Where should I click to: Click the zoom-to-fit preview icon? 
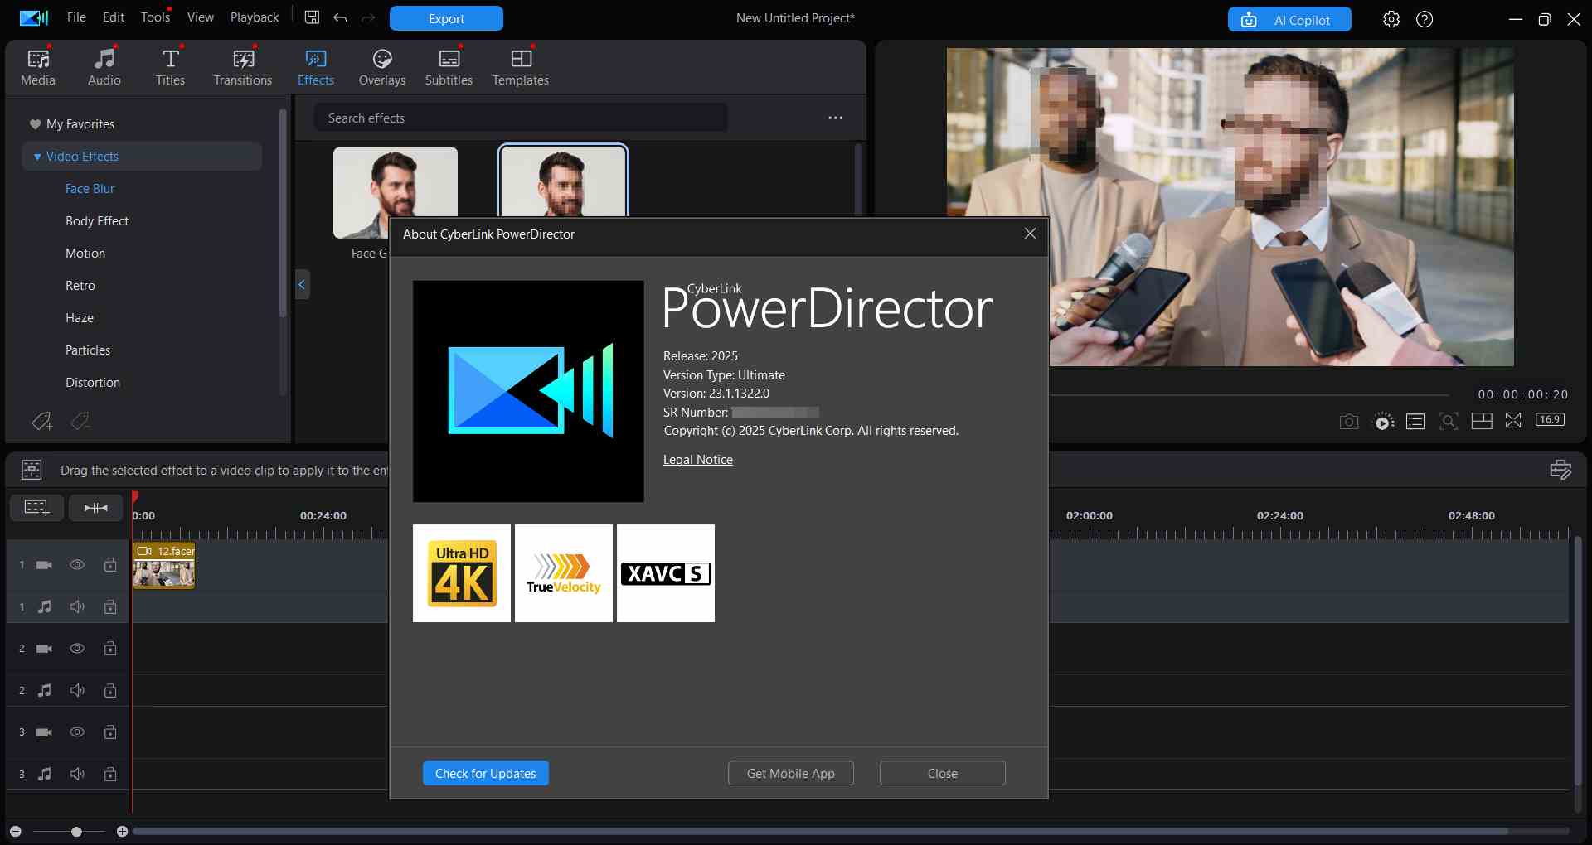coord(1449,421)
